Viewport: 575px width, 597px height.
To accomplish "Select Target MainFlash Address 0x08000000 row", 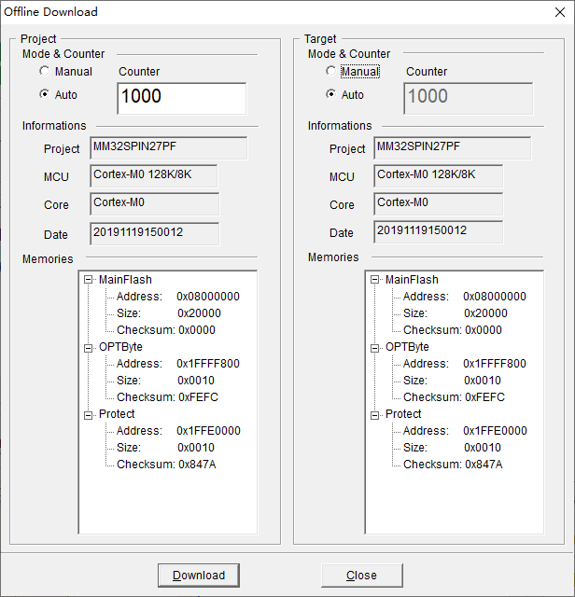I will point(465,297).
